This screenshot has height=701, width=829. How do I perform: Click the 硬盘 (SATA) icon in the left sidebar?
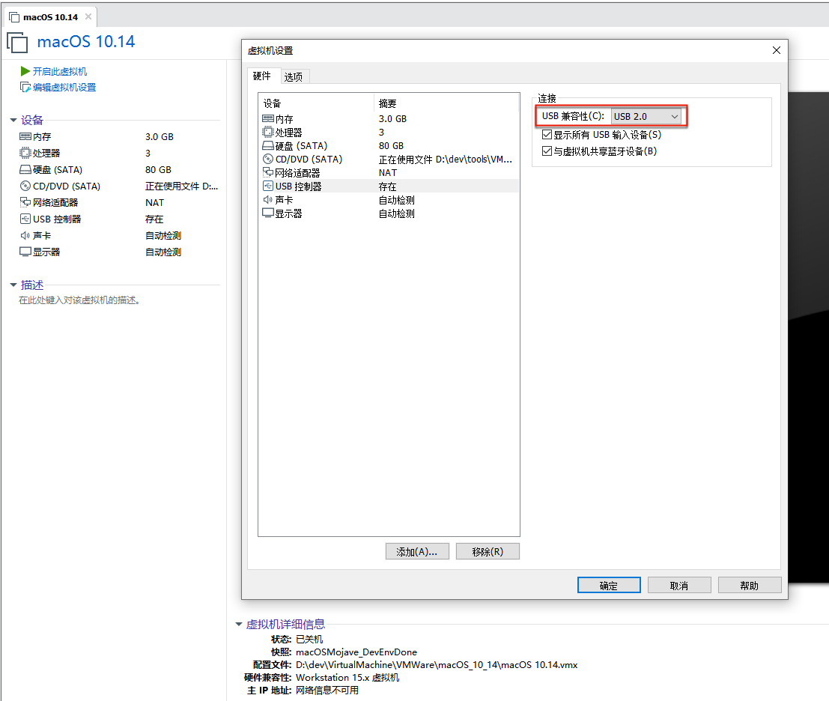(25, 170)
